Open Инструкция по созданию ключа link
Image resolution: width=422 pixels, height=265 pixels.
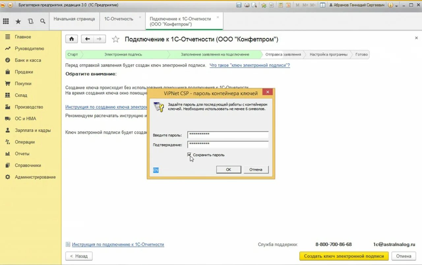[x=106, y=107]
